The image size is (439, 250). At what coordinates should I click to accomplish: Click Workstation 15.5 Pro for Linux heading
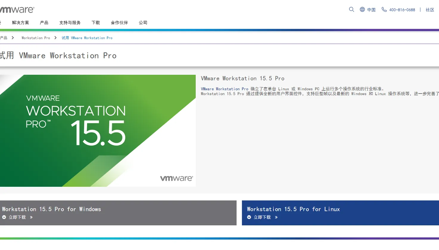(293, 209)
